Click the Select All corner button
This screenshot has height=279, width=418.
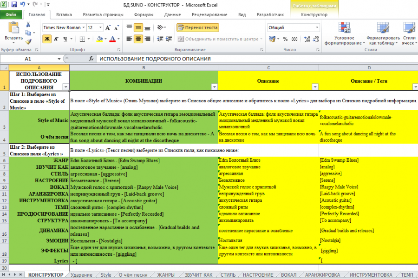click(5, 68)
